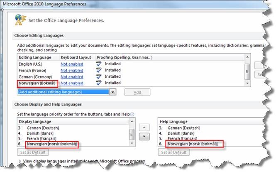Image resolution: width=276 pixels, height=172 pixels.
Task: Select Norwegian (Bokmål) editing language row
Action: pos(131,83)
